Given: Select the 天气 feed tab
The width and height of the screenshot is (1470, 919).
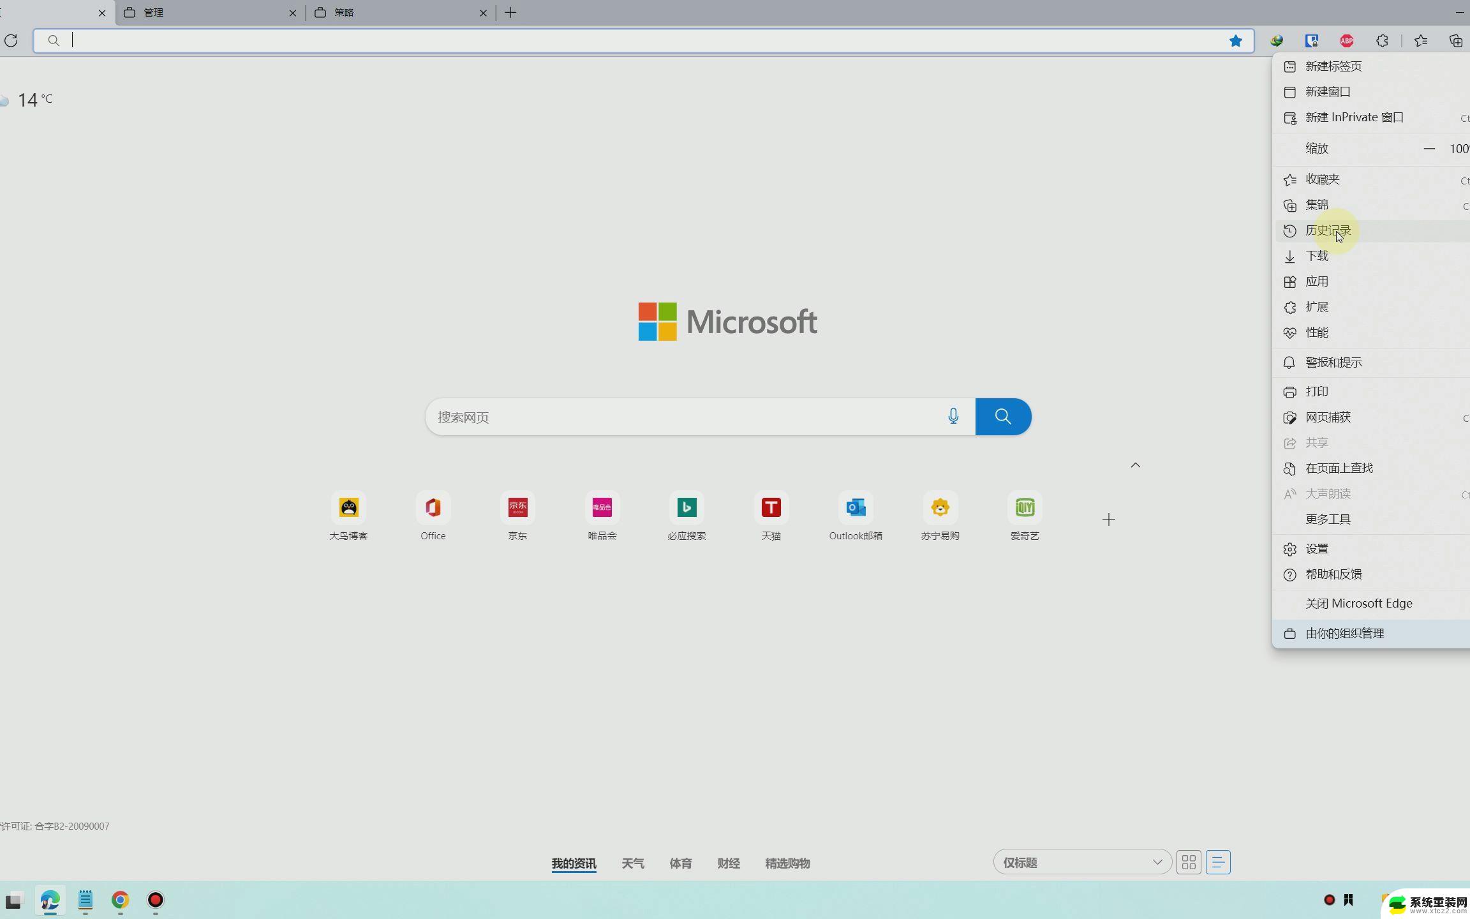Looking at the screenshot, I should pos(633,863).
